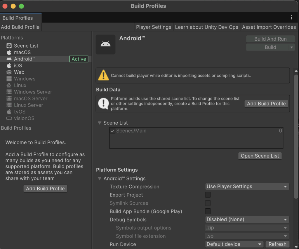Click the Web globe icon in Platforms
Screen dimensions: 299x249
9,72
